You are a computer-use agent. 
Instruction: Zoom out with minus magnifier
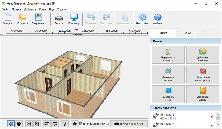click(x=29, y=124)
